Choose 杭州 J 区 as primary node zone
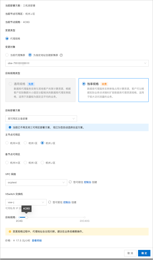Screen dimensions: 153x260 point(42,143)
